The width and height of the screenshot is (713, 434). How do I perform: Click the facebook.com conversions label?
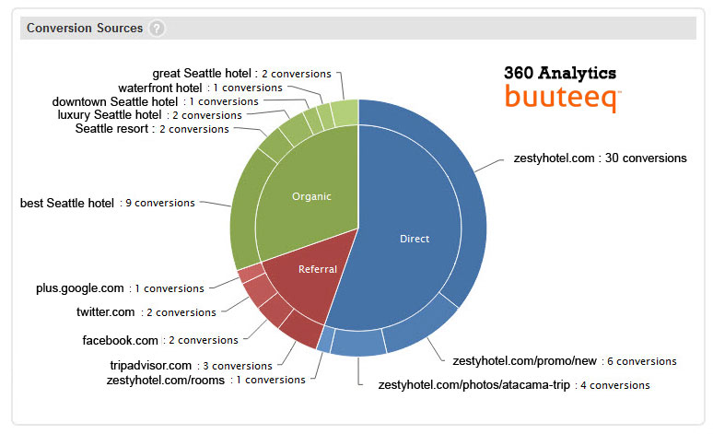tap(160, 340)
